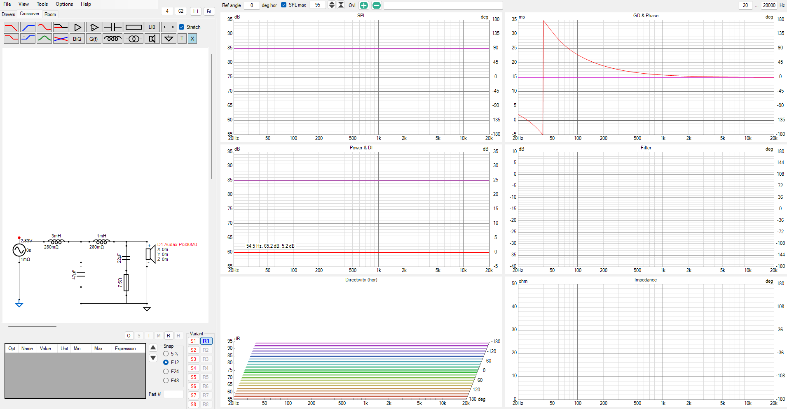
Task: Click the SPL max value field
Action: coord(318,5)
